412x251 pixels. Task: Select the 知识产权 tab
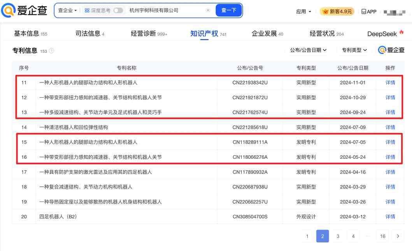click(208, 33)
